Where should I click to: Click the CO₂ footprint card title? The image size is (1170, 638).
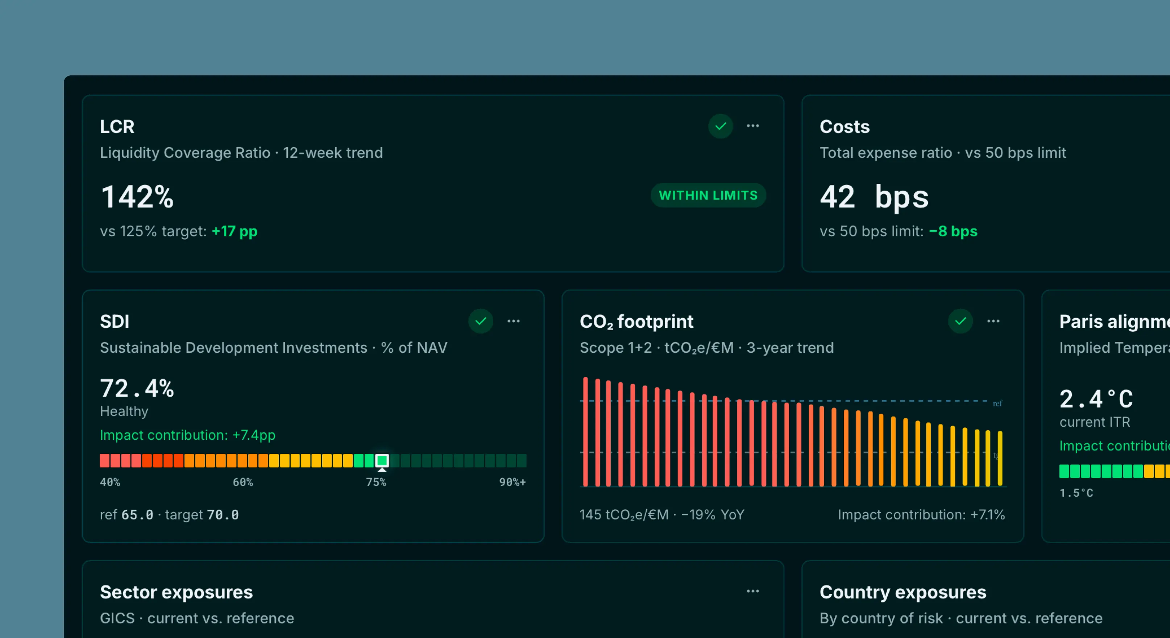coord(636,322)
